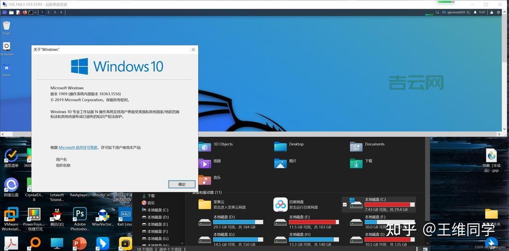509x251 pixels.
Task: Click the 确定 button in About Windows
Action: click(x=182, y=184)
